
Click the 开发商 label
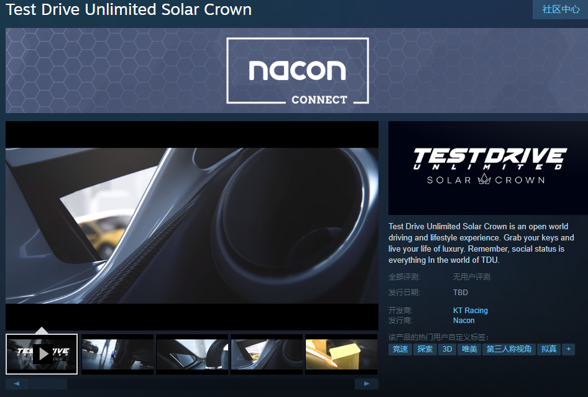pos(400,311)
